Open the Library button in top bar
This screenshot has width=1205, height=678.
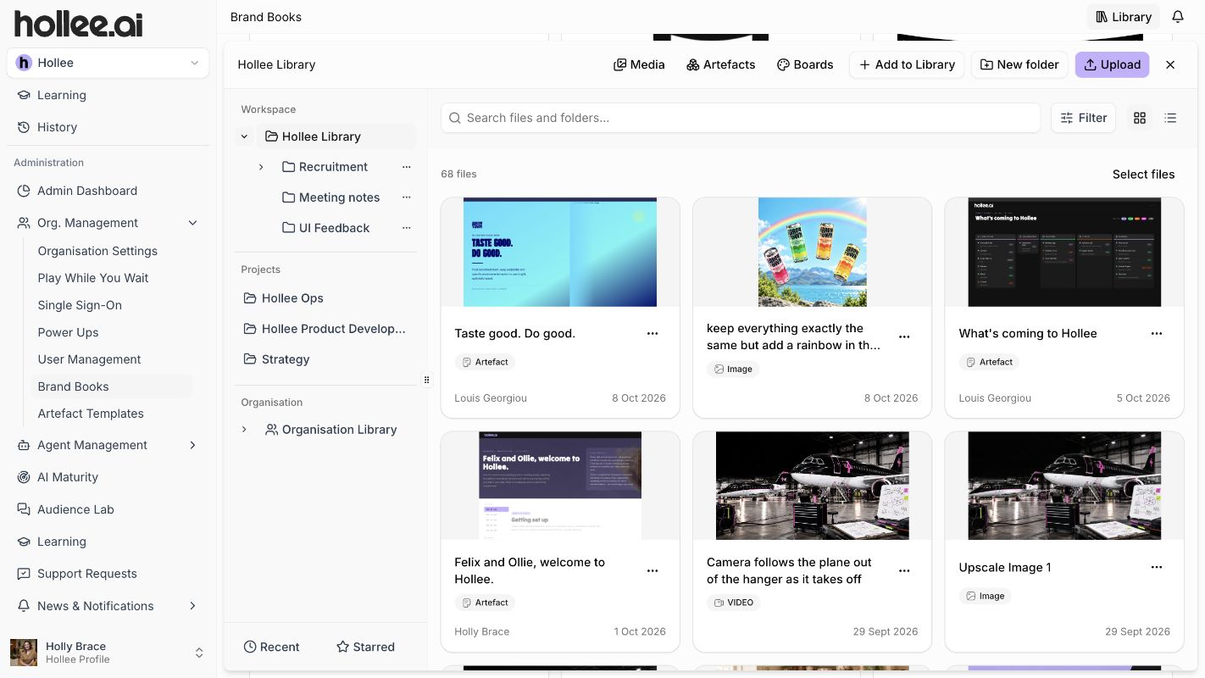1123,17
